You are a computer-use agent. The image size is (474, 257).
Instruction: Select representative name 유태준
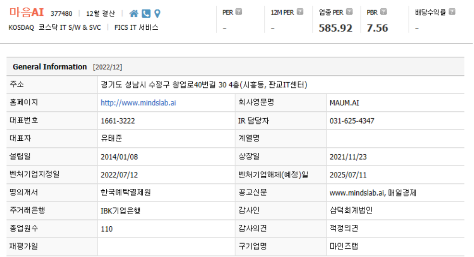(112, 138)
